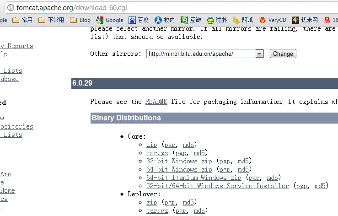Download the Core tar.gz link

157,153
